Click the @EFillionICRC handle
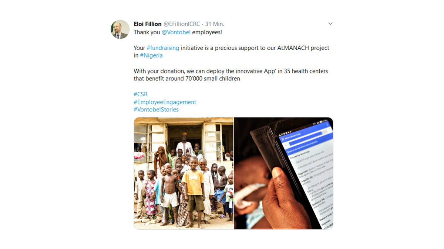The image size is (444, 249). 182,24
